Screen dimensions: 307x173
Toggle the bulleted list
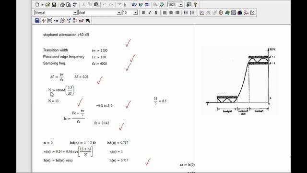[186, 12]
